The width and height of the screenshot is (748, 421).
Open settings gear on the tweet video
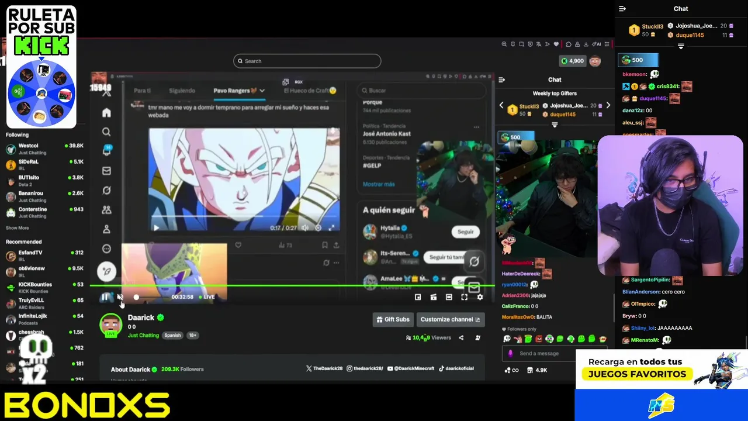click(318, 228)
